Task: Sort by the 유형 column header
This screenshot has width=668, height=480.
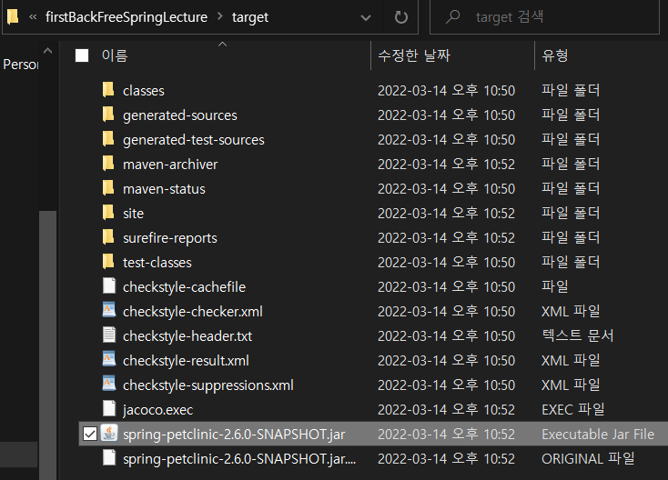Action: [x=554, y=55]
